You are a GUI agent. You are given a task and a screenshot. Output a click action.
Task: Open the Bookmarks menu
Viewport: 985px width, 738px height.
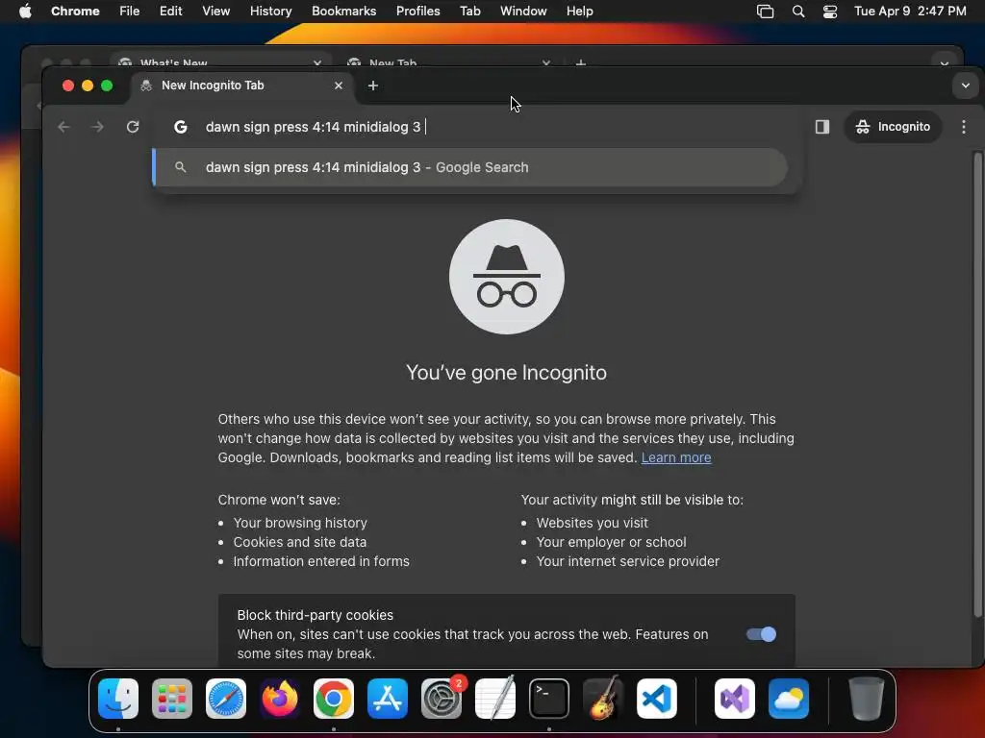coord(343,12)
